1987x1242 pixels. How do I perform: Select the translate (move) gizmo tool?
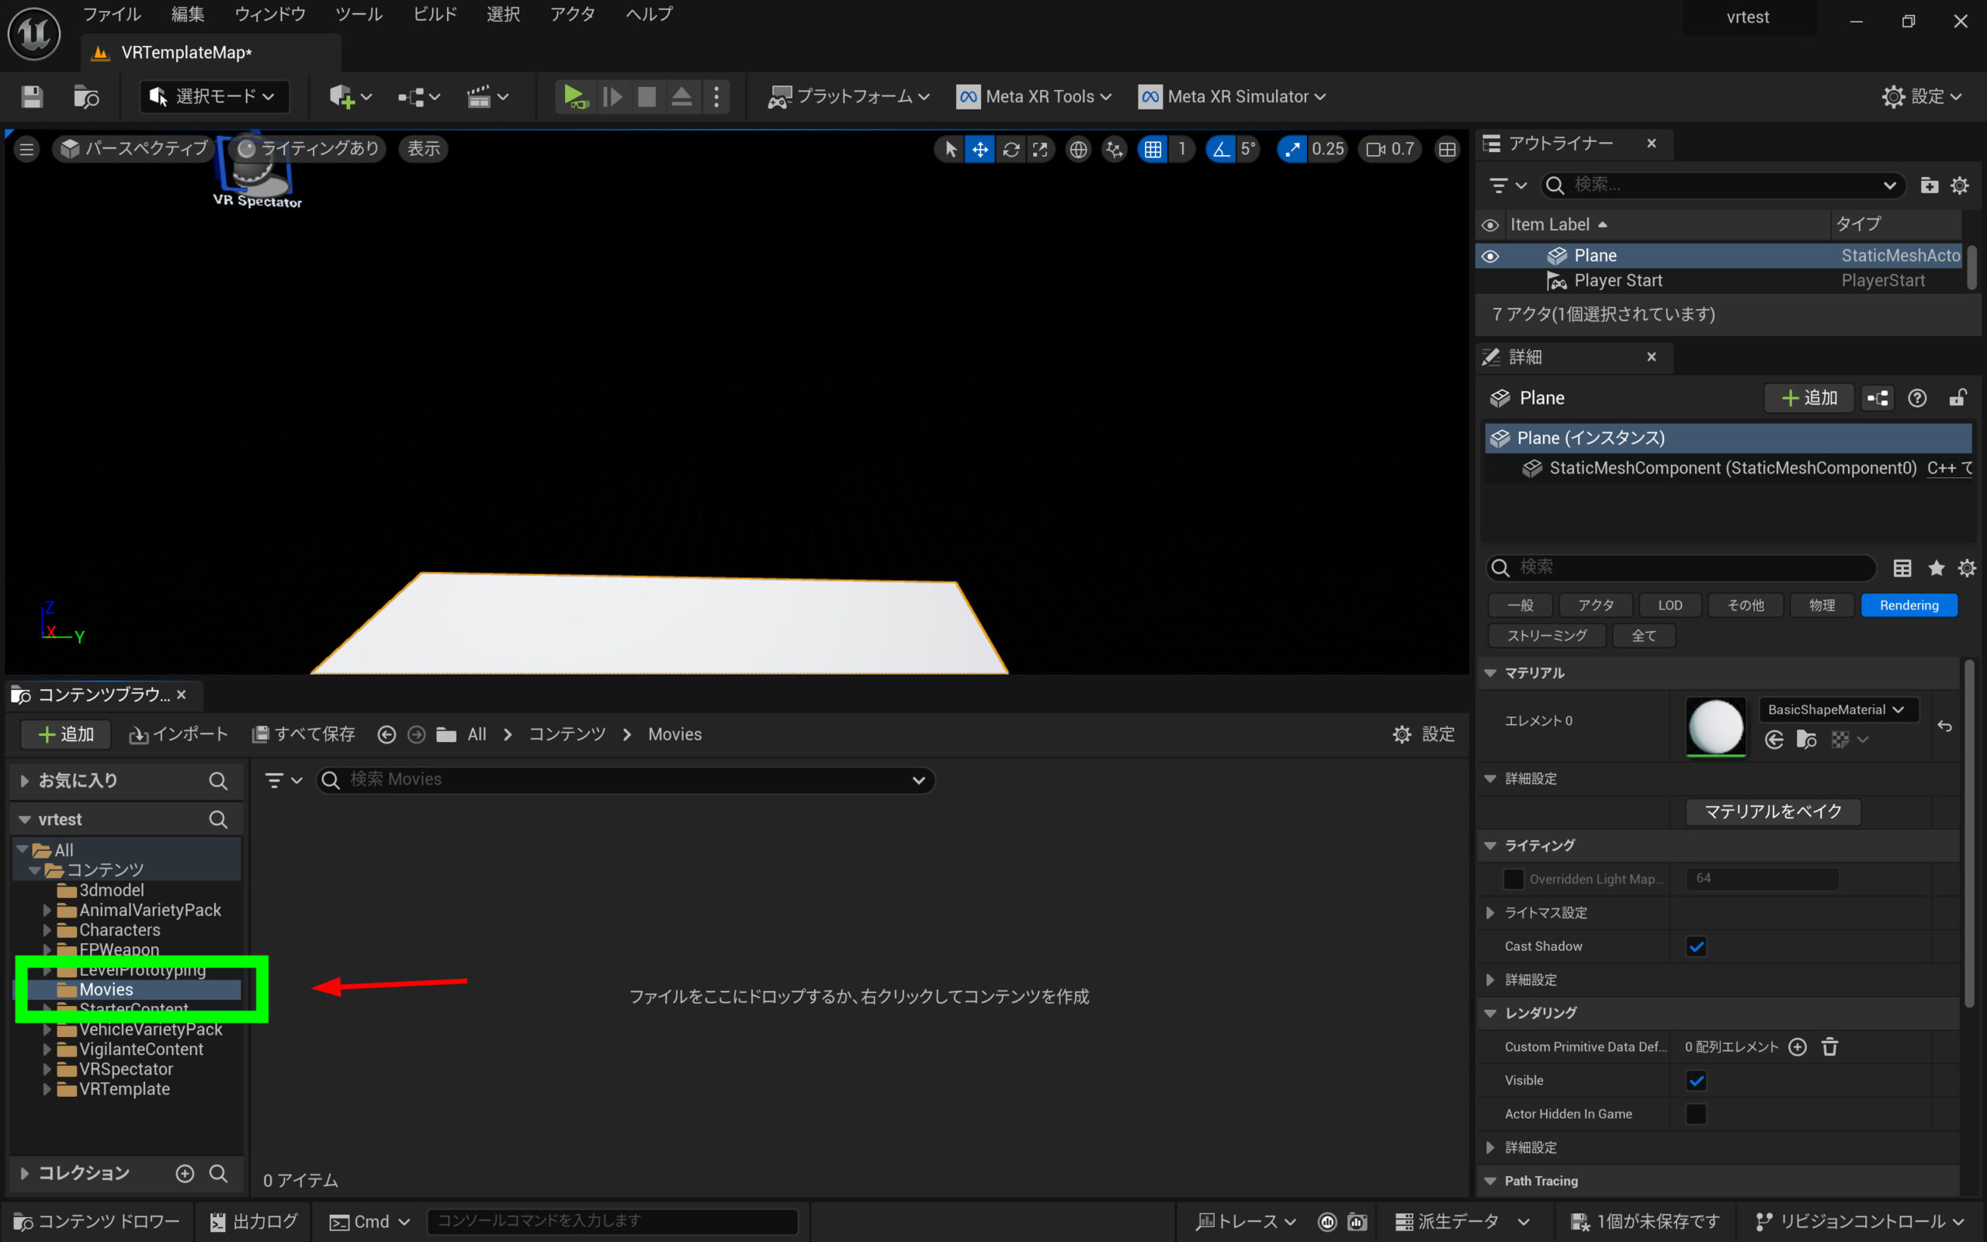[x=980, y=150]
